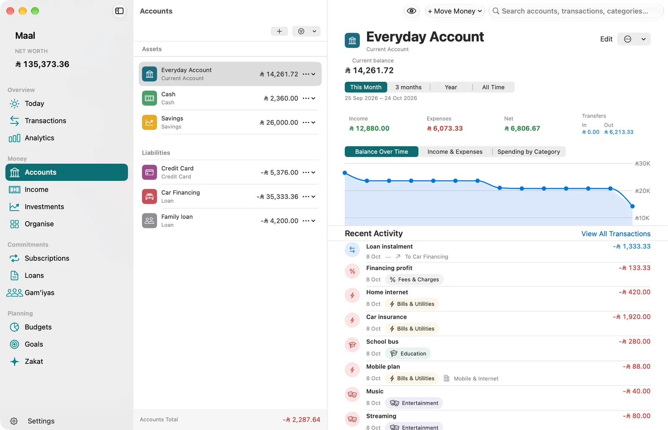The image size is (668, 430).
Task: Focus the search accounts and transactions field
Action: (576, 11)
